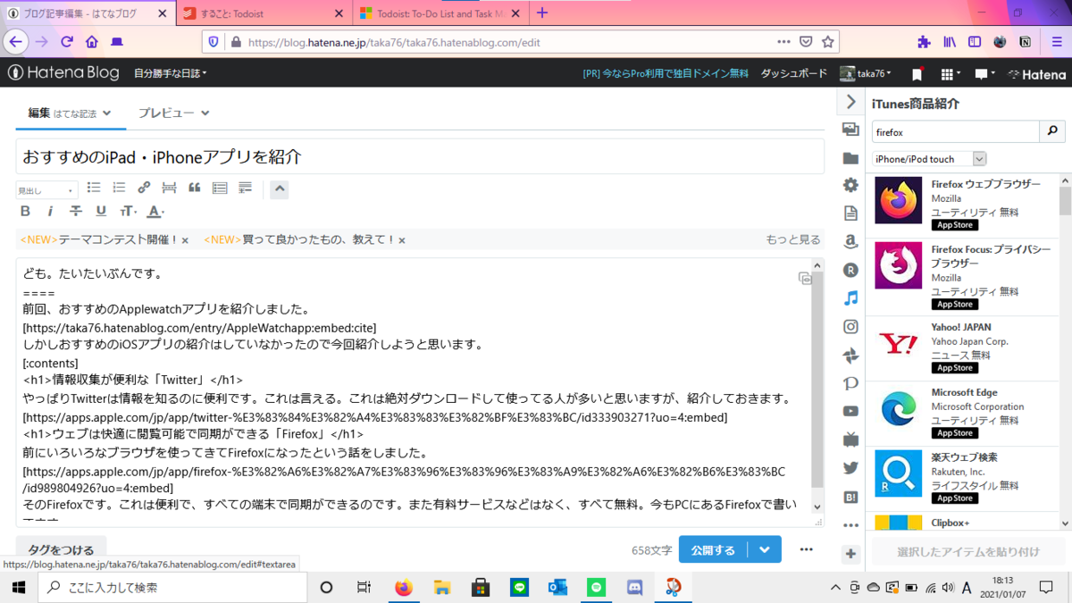This screenshot has height=603, width=1072.
Task: Open the photo upload sidebar panel
Action: tap(850, 130)
